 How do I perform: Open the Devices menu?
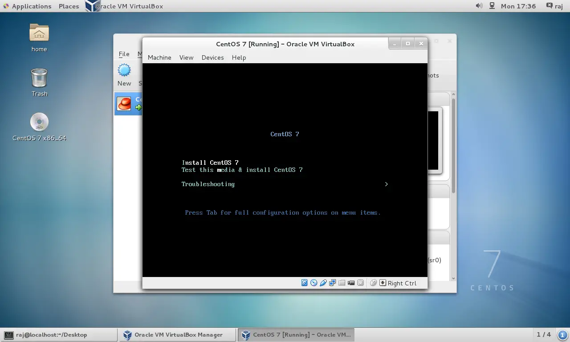212,57
